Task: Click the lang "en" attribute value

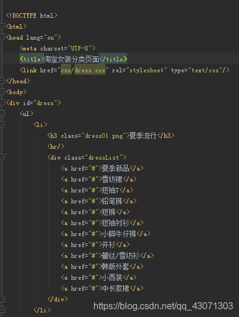Action: [x=50, y=37]
